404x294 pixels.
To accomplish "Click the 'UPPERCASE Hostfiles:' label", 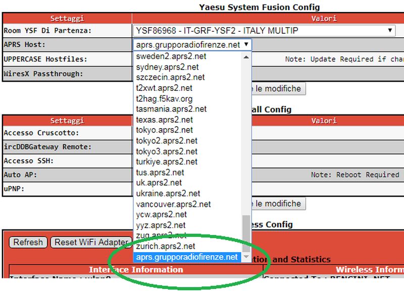I will [x=45, y=59].
